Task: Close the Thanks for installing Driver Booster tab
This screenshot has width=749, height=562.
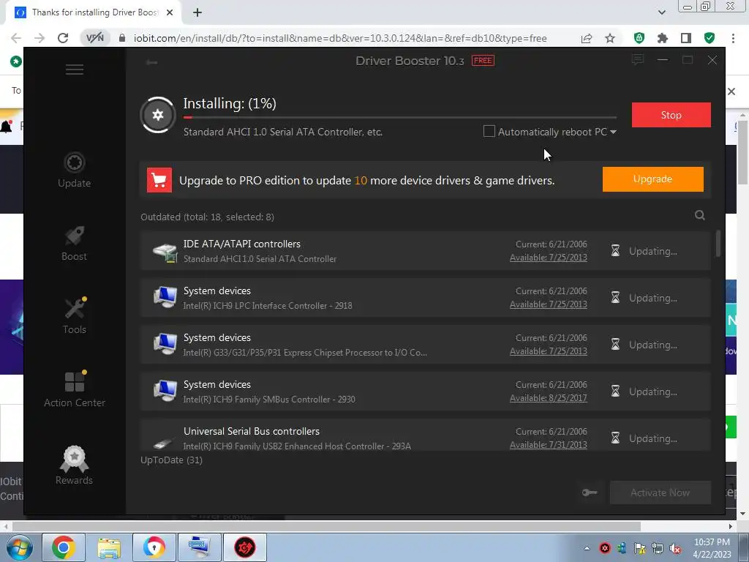Action: point(170,12)
